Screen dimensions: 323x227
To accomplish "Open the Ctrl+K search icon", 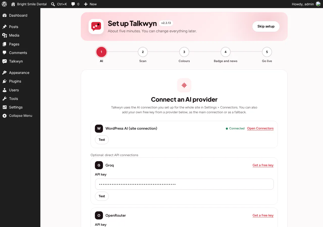I will 53,4.
